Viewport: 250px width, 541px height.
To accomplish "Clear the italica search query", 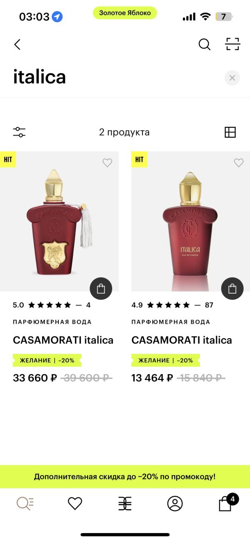I will [x=232, y=78].
